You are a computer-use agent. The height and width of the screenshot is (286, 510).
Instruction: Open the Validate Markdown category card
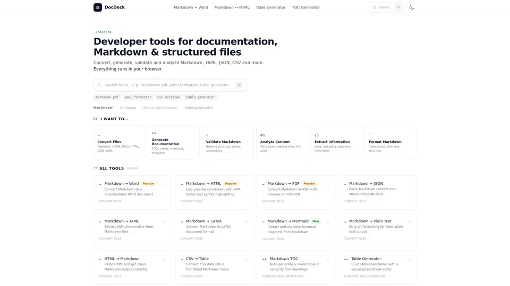click(228, 142)
